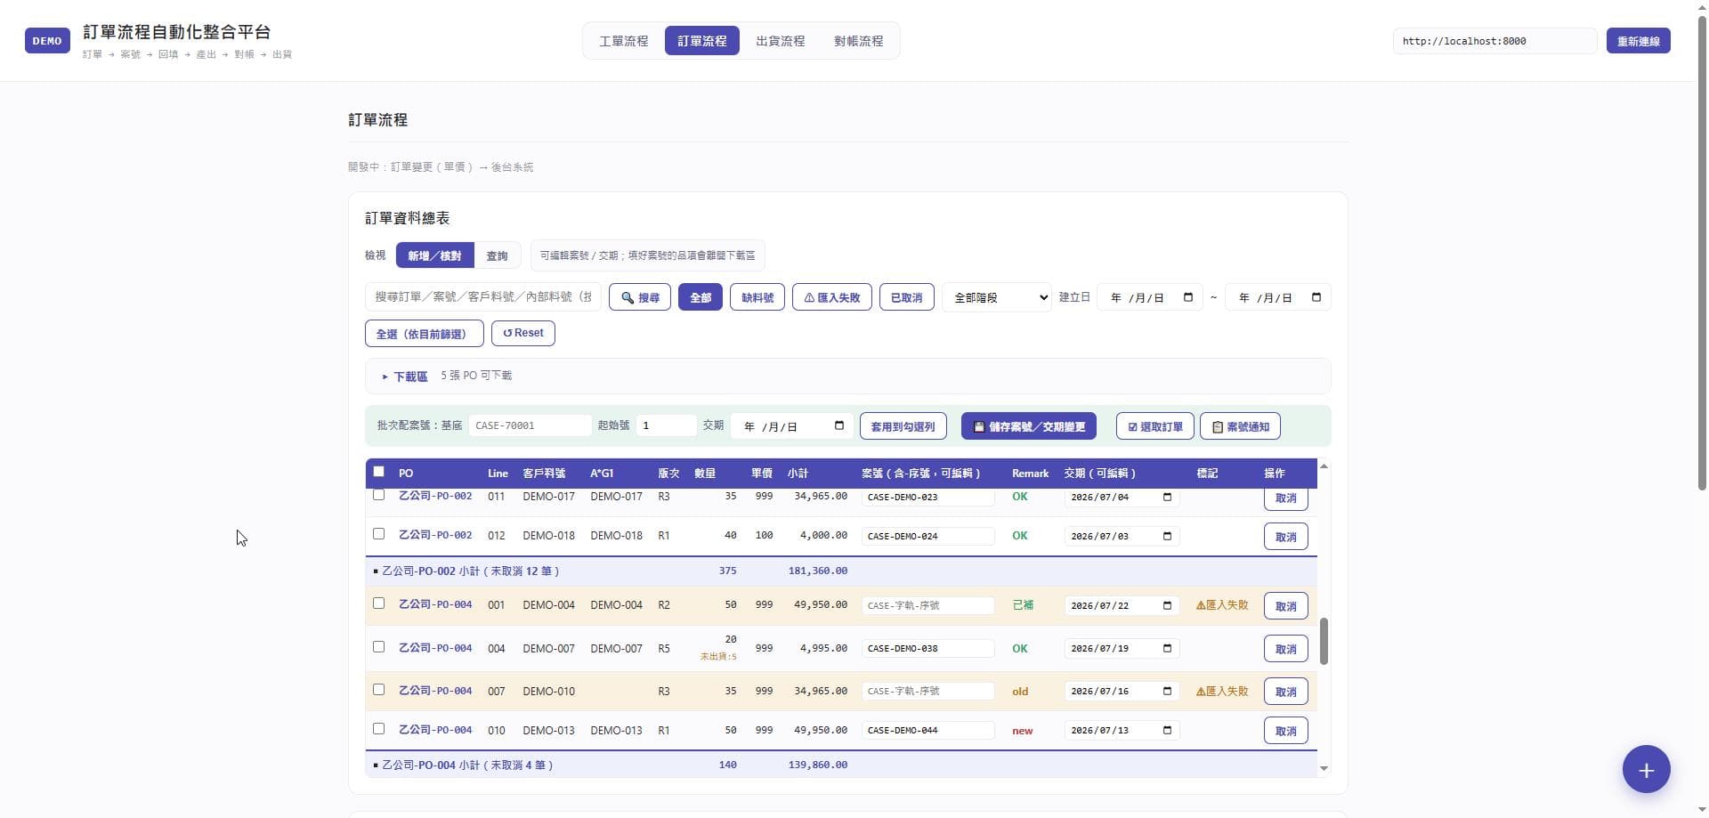This screenshot has height=818, width=1709.
Task: Cancel PO-004 line 004 with 取消
Action: coord(1285,649)
